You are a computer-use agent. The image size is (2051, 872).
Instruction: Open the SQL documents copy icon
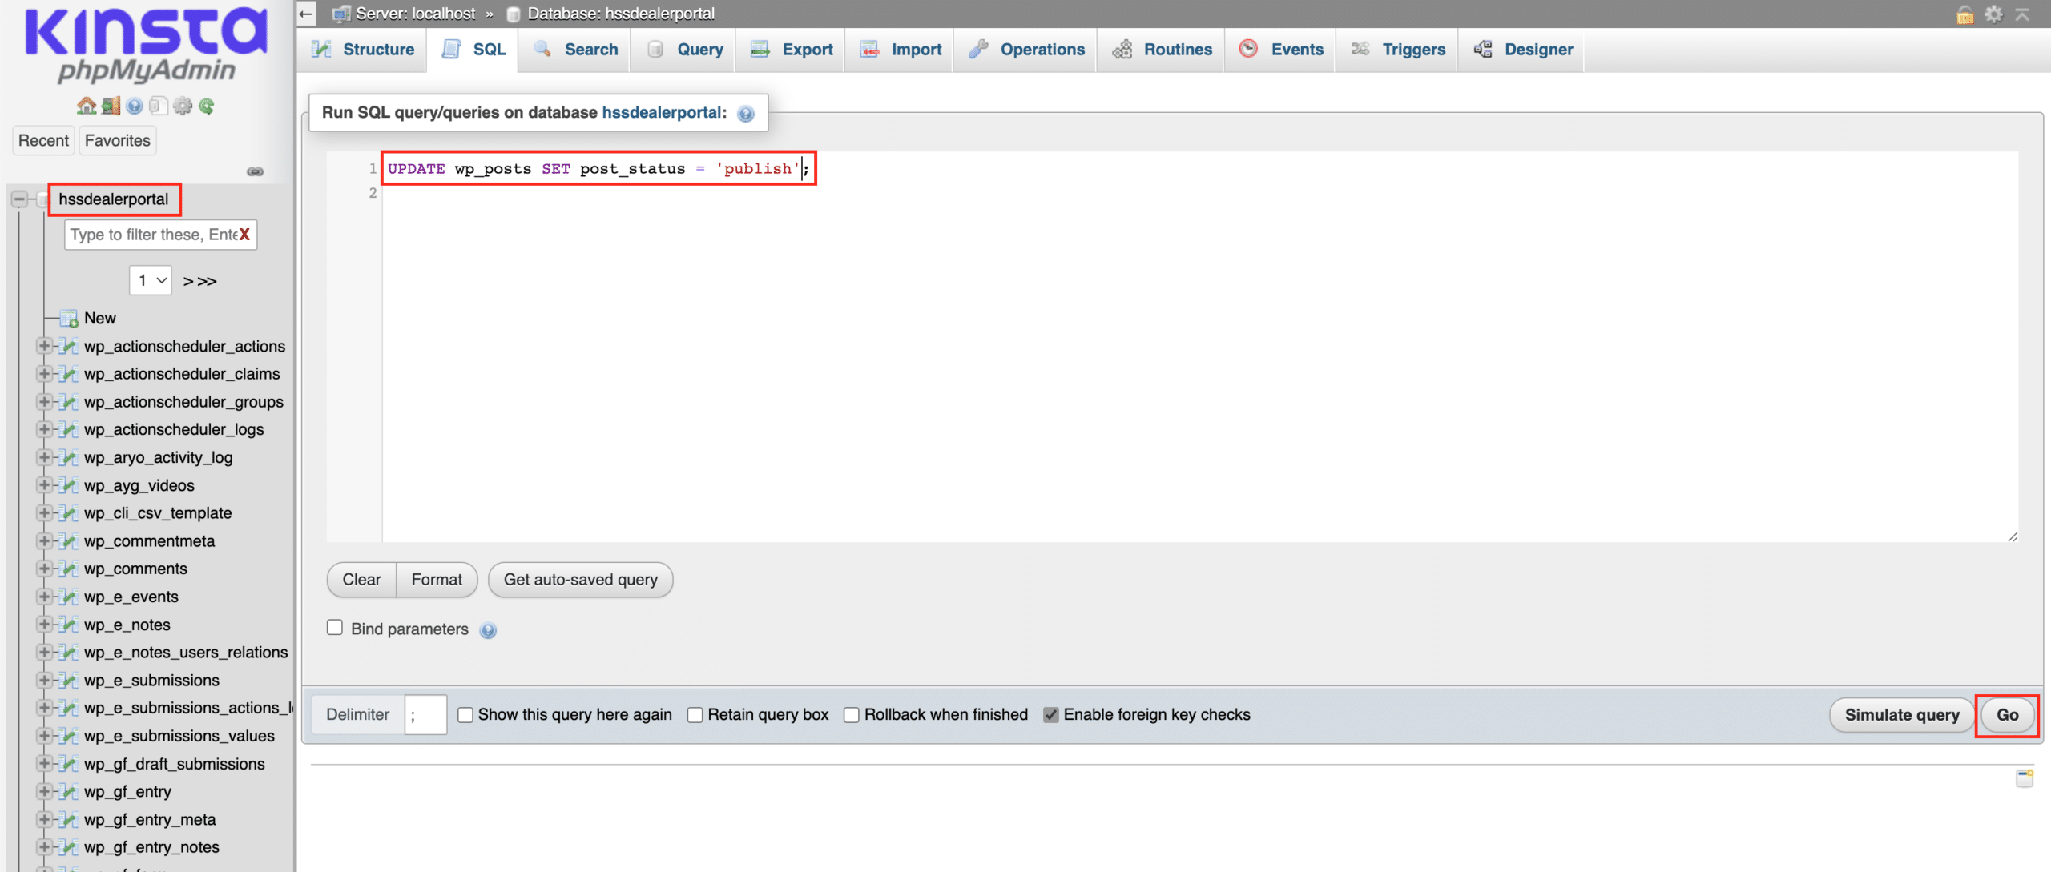[x=159, y=106]
